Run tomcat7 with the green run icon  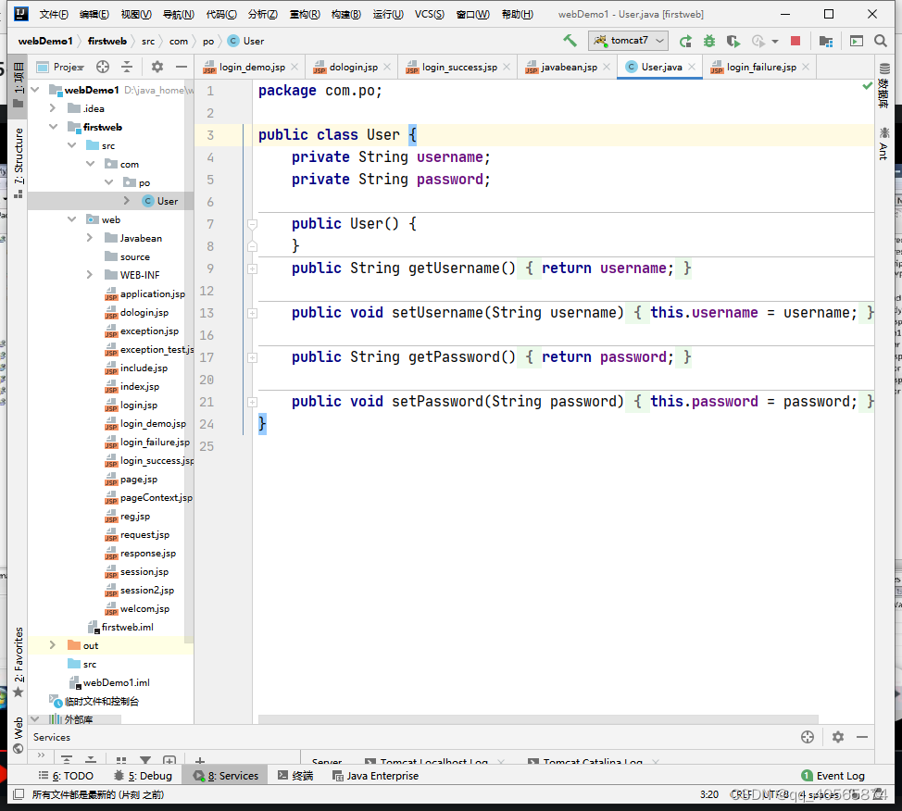tap(685, 41)
